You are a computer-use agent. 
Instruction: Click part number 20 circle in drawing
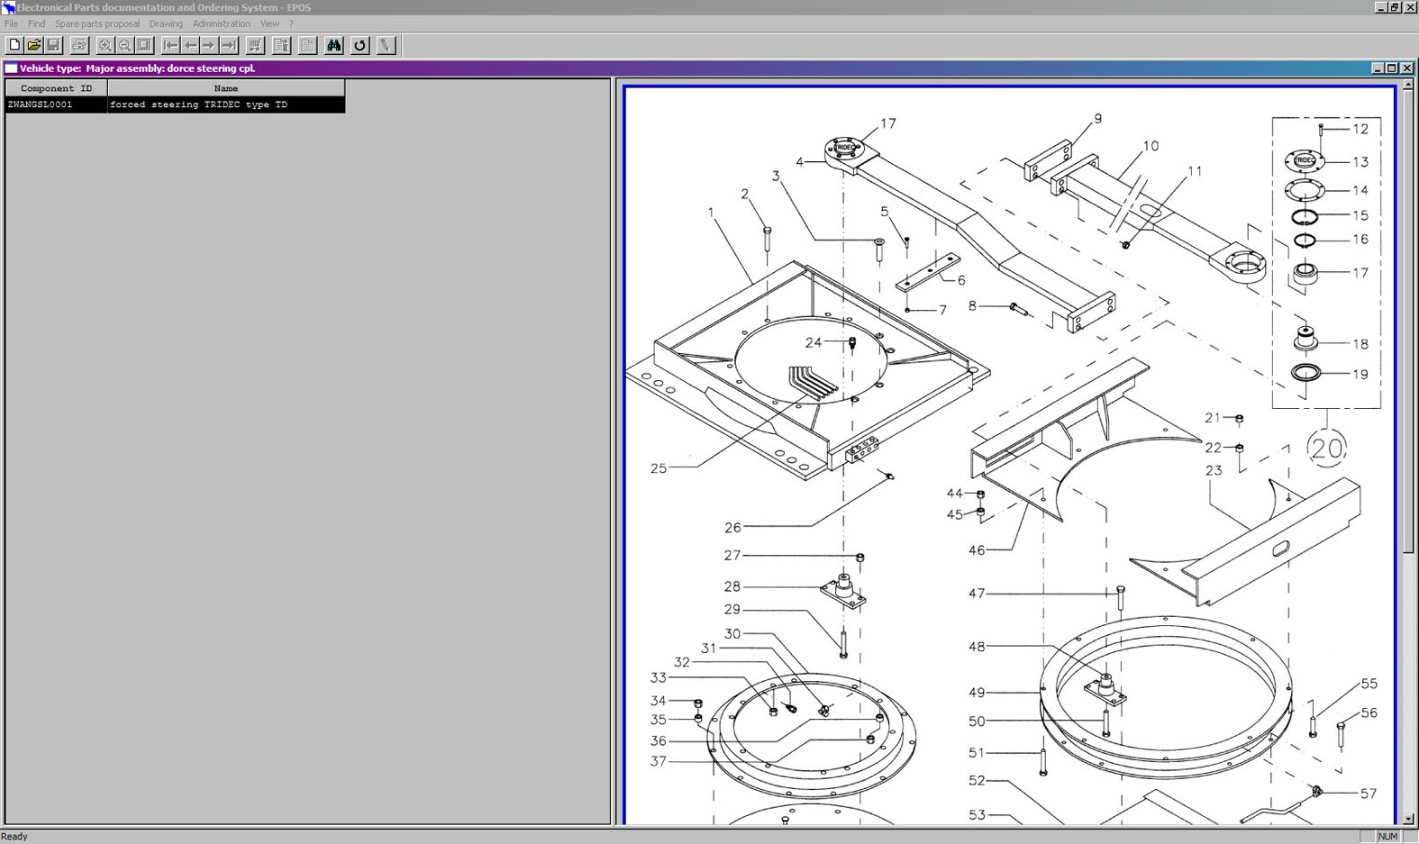(x=1326, y=448)
